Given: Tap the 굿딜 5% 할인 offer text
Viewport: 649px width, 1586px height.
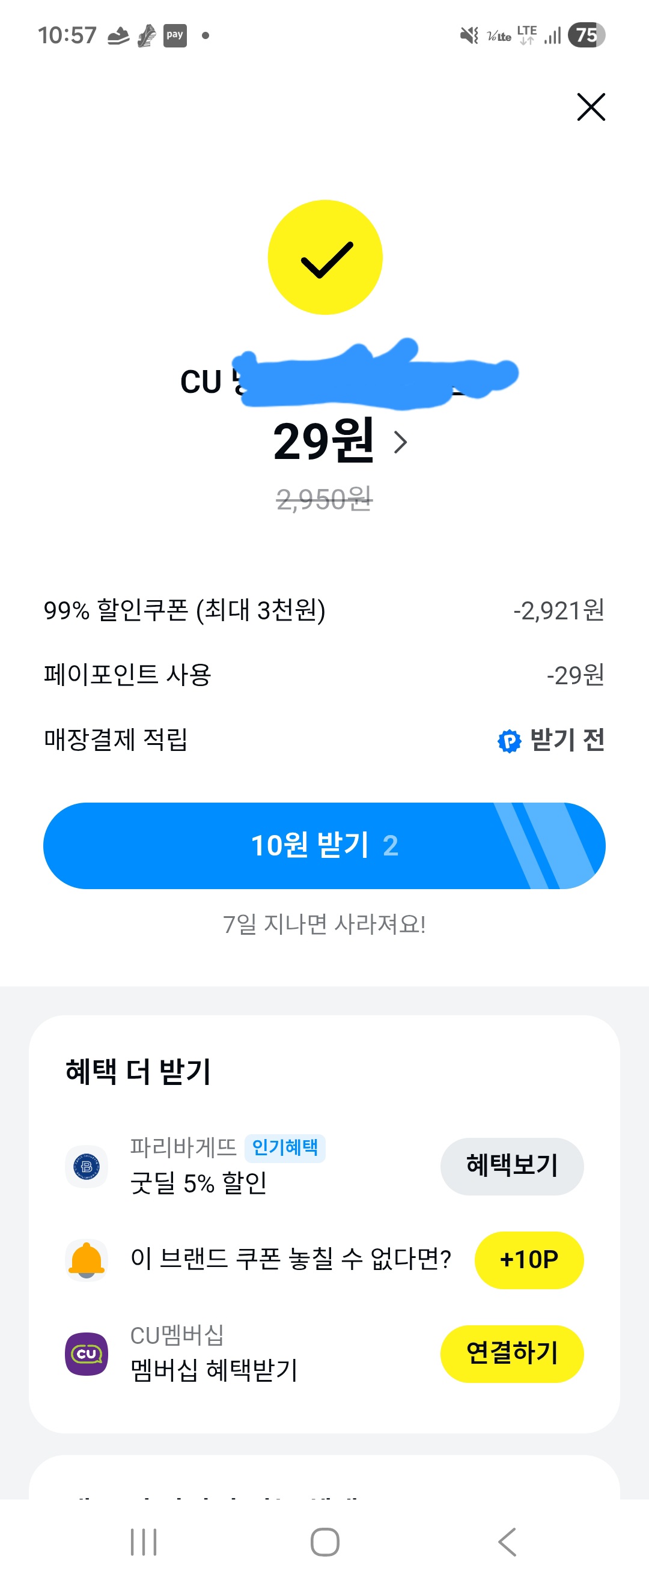Looking at the screenshot, I should [198, 1183].
